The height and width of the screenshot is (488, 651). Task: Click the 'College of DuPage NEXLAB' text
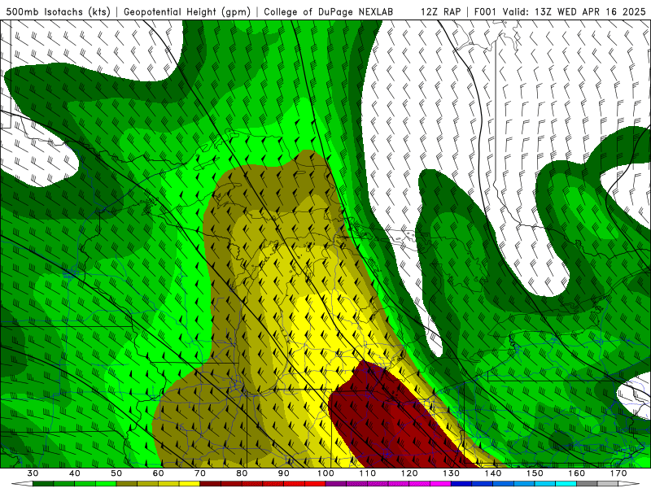pyautogui.click(x=329, y=11)
